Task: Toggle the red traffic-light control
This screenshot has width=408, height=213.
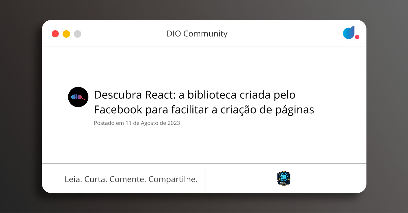Action: [55, 34]
